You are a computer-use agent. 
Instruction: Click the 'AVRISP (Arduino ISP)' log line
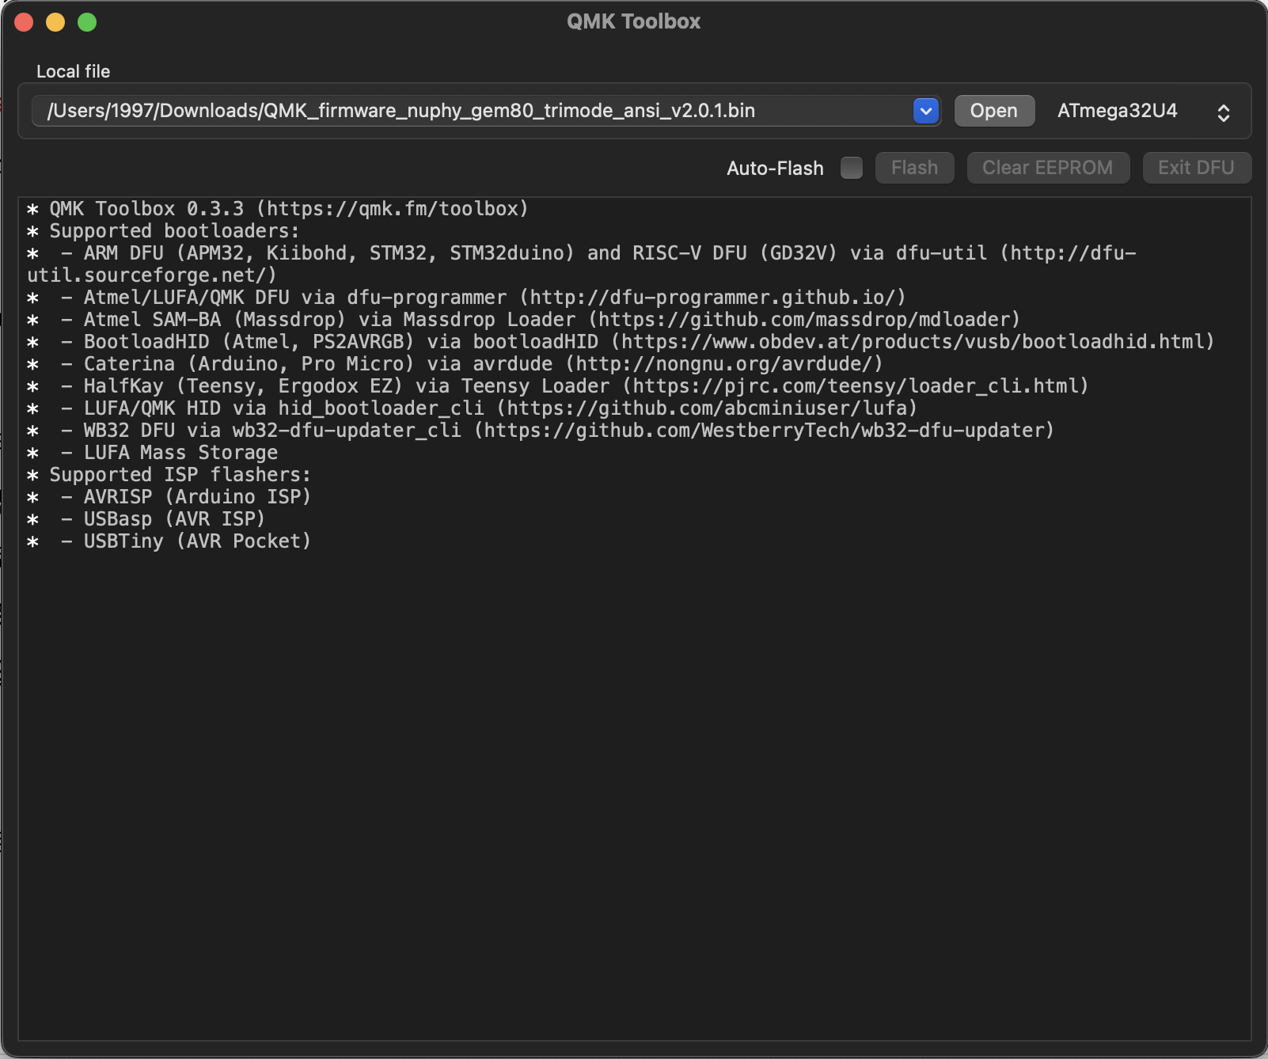point(169,497)
